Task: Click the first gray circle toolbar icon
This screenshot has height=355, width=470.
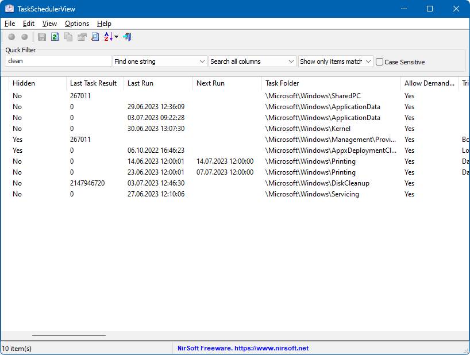Action: point(11,37)
